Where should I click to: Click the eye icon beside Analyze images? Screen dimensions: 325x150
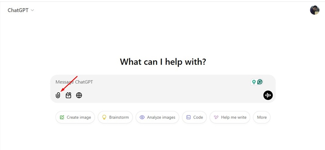pos(142,117)
